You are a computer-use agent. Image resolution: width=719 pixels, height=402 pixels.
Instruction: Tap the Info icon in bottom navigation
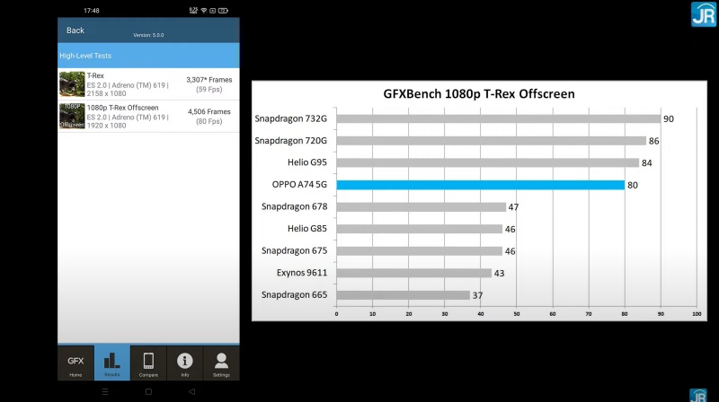[x=185, y=363]
